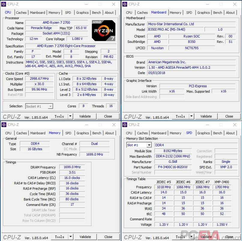Open Caches tab in SPD window
This screenshot has width=242, height=241.
point(142,133)
